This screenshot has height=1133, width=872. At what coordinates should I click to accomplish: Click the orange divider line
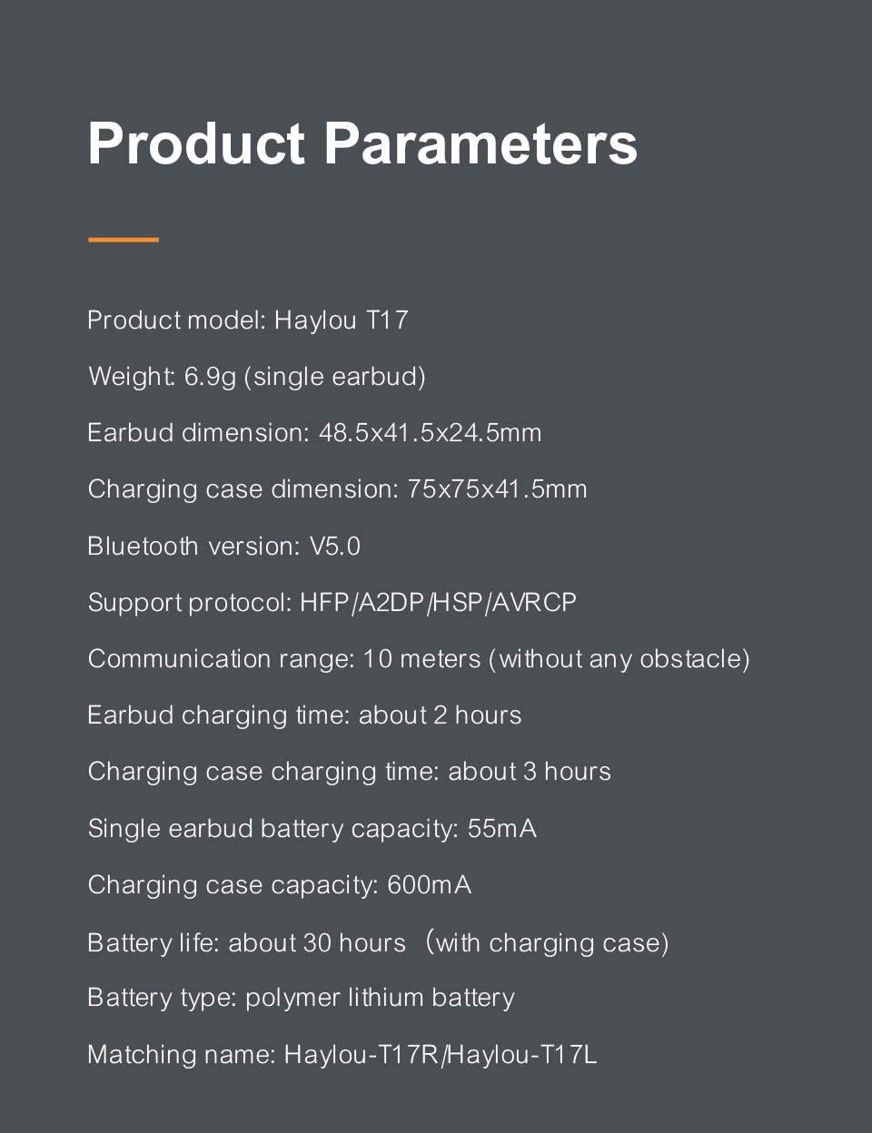(124, 240)
